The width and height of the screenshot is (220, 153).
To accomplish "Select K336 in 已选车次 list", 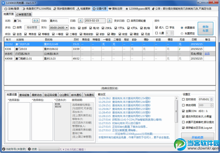I will [x=58, y=104].
